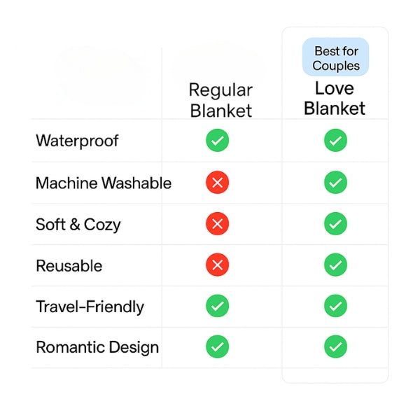The width and height of the screenshot is (420, 420).
Task: Click Love Blanket's green Waterproof checkmark
Action: click(335, 141)
